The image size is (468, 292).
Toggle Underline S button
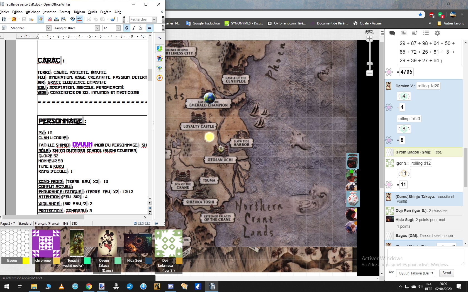pos(140,28)
